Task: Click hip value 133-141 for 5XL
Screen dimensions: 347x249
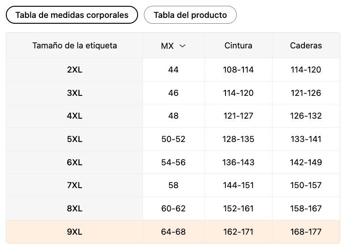Action: pyautogui.click(x=306, y=139)
